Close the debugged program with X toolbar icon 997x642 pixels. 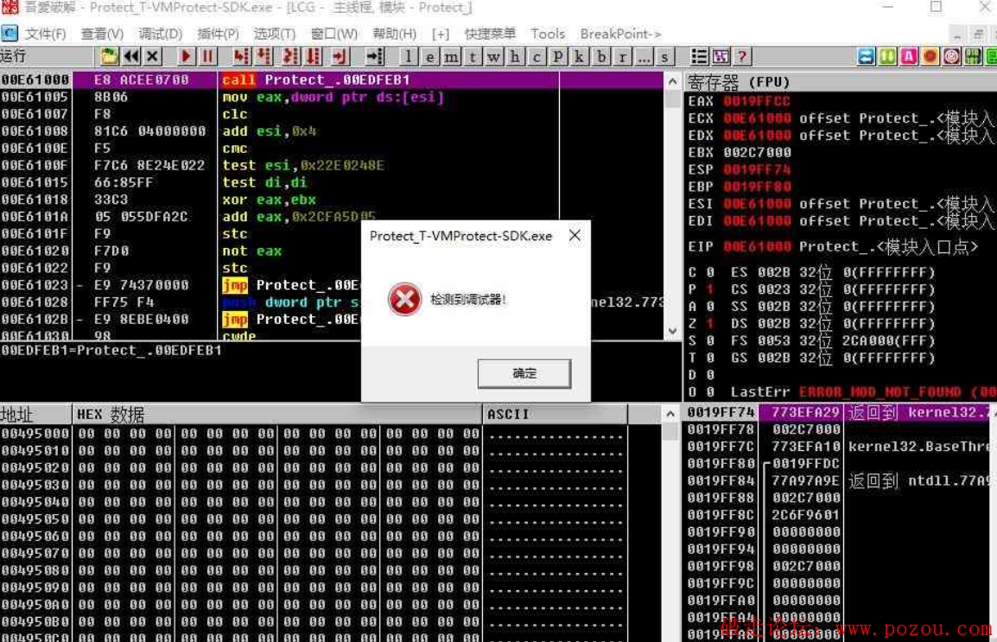pyautogui.click(x=153, y=56)
